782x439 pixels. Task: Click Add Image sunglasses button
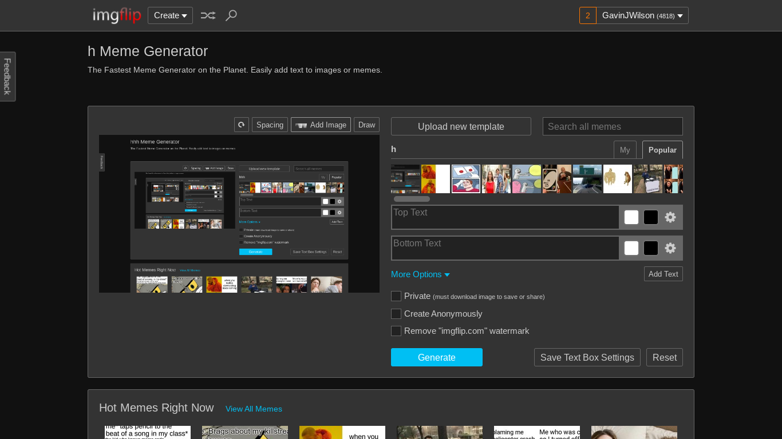(321, 125)
